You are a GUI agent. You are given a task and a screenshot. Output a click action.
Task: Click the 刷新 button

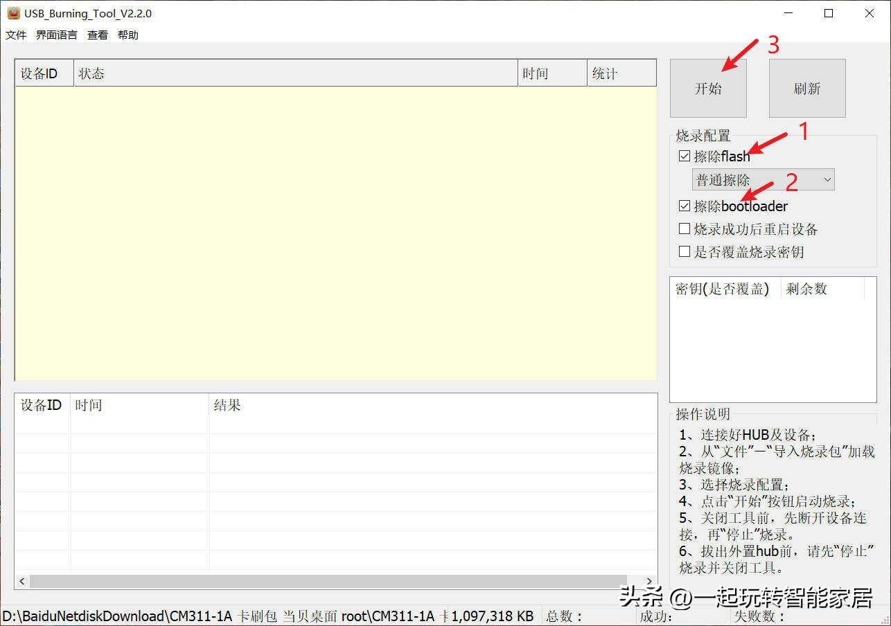(807, 88)
